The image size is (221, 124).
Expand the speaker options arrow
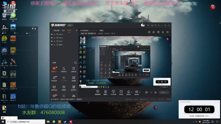(x=140, y=92)
